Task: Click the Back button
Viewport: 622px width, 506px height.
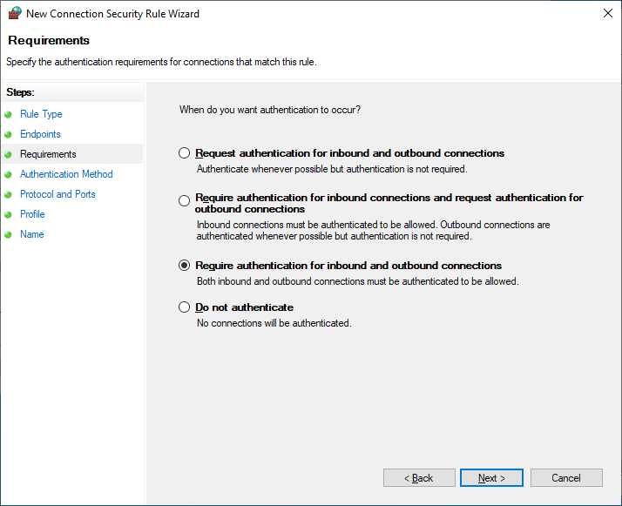Action: [x=419, y=478]
